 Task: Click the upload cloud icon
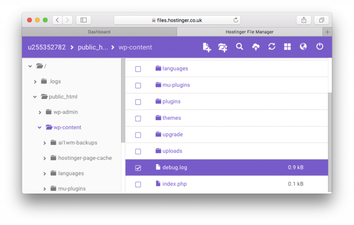pyautogui.click(x=255, y=47)
